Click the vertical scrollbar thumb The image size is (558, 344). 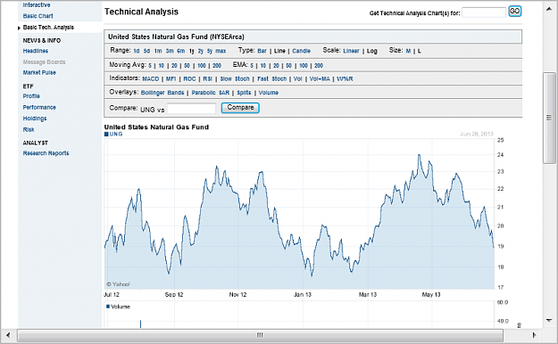[549, 118]
